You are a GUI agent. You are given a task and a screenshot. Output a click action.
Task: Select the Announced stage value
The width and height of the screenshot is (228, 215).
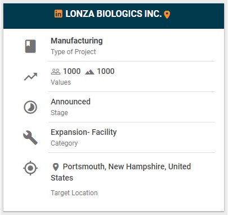click(70, 102)
